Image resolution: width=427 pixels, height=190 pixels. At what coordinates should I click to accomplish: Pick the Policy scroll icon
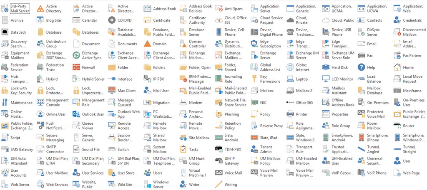(x=255, y=114)
